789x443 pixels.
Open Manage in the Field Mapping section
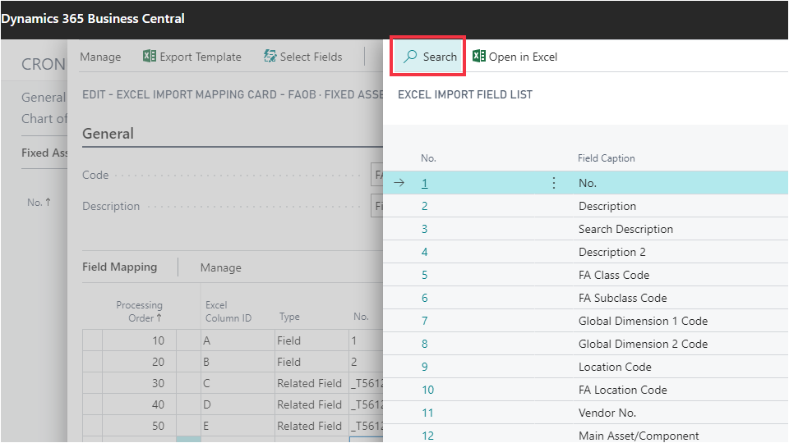[x=220, y=267]
